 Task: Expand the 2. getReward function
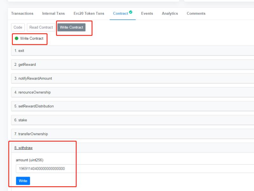[x=132, y=65]
